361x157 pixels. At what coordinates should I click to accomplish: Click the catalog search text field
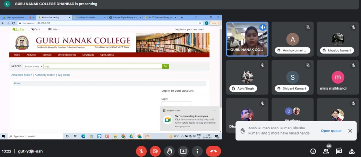103,66
